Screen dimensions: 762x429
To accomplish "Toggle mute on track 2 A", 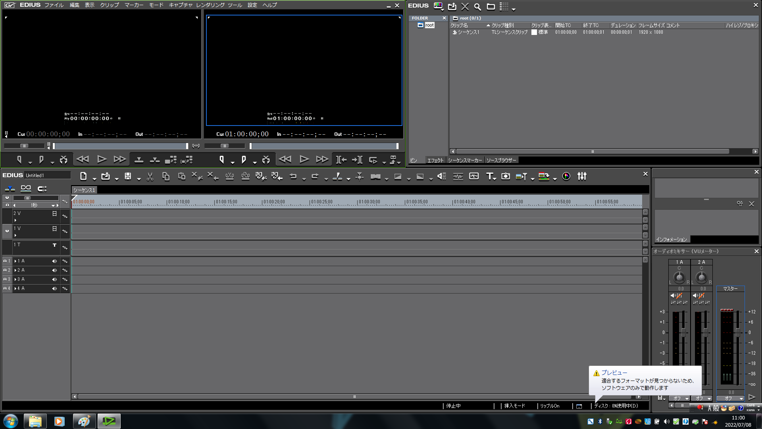I will coord(54,271).
